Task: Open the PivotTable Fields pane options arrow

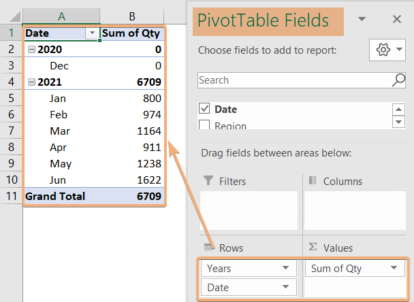Action: tap(362, 19)
